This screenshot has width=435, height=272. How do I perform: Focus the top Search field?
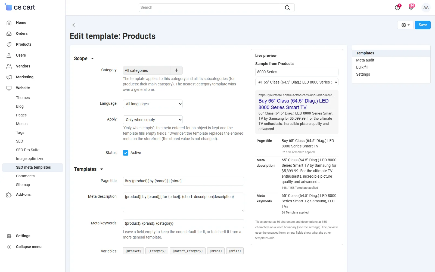216,8
